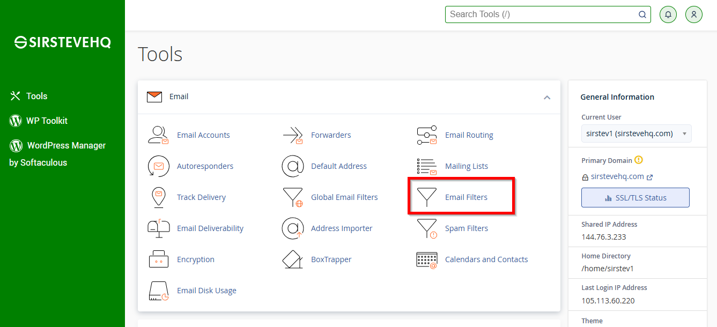This screenshot has height=327, width=717.
Task: Click the SSL/TLS Status button
Action: pos(635,197)
